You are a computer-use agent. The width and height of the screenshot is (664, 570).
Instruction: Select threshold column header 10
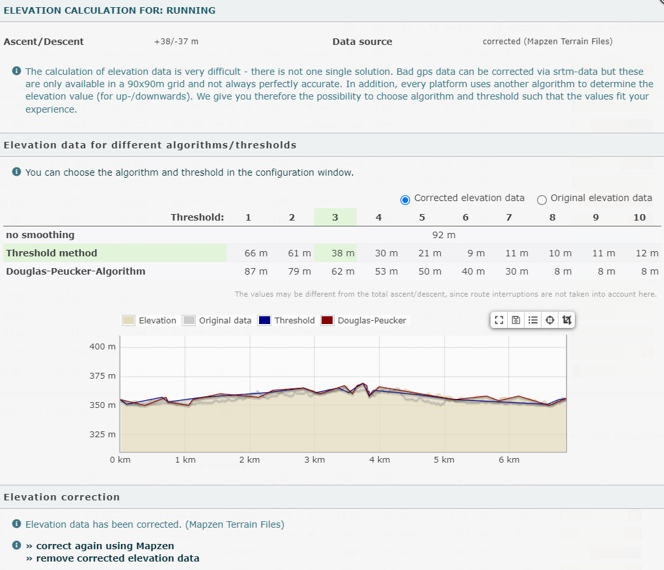(x=639, y=217)
